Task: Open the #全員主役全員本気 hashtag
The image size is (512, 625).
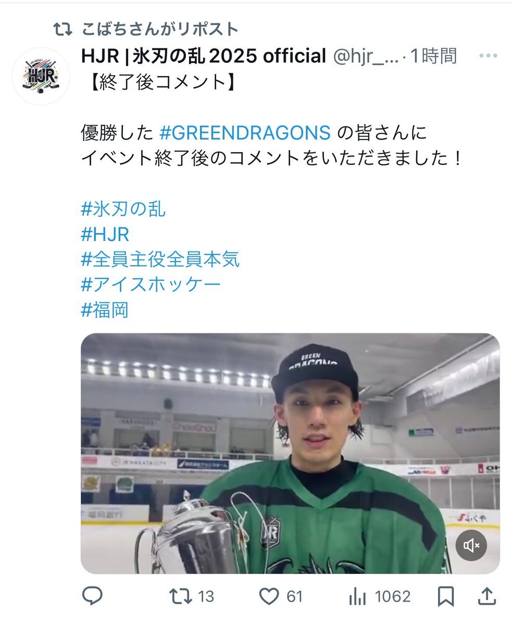Action: click(160, 259)
